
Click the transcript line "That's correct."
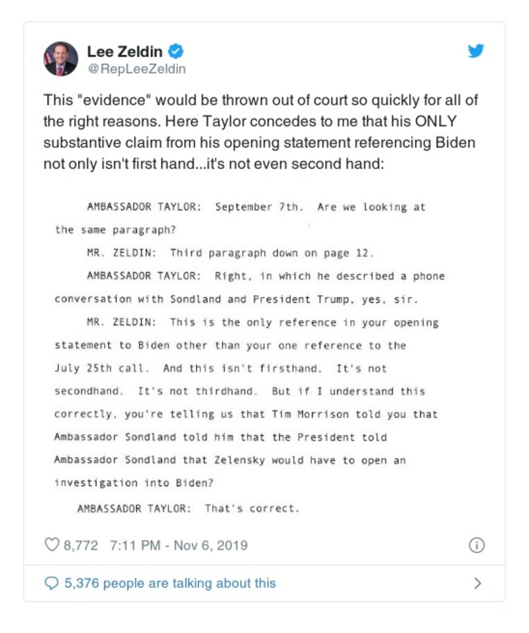click(x=252, y=509)
